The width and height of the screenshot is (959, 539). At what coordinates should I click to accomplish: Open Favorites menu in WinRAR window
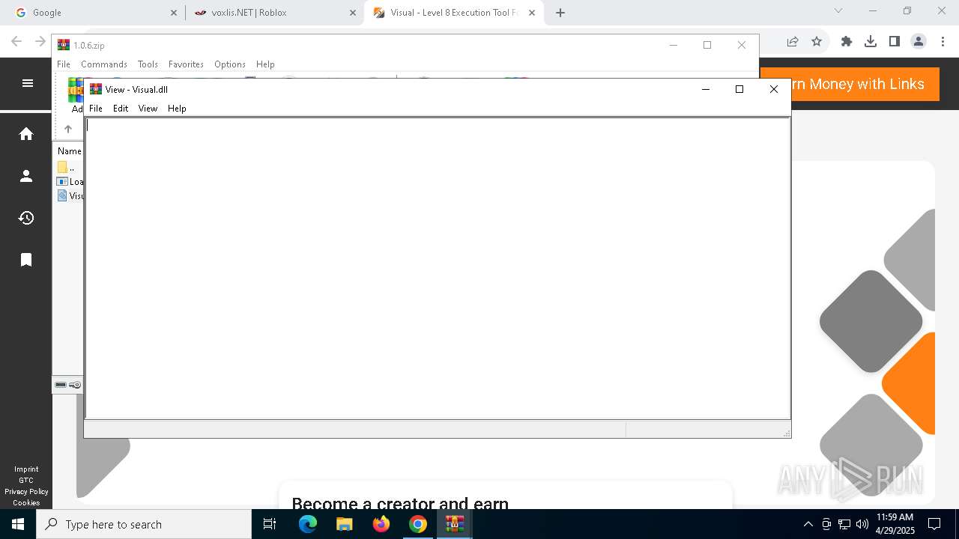[x=186, y=64]
